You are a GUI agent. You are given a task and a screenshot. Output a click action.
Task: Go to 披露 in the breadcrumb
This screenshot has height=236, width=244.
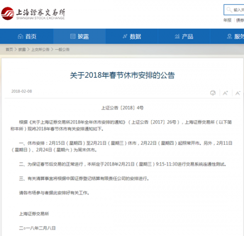[22, 49]
